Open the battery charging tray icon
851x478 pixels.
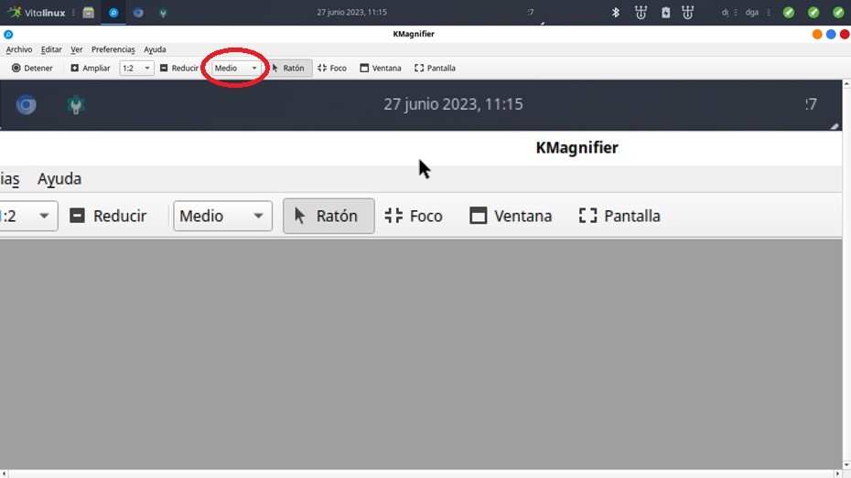[665, 12]
